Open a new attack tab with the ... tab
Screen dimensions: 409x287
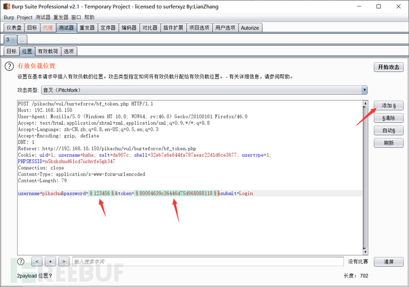click(22, 40)
